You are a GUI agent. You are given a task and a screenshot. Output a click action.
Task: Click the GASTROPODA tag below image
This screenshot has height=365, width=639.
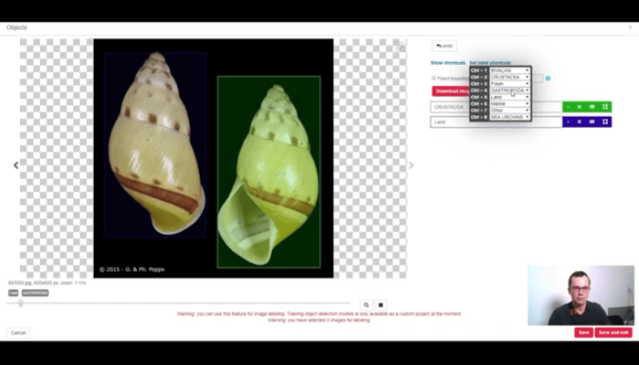[35, 293]
